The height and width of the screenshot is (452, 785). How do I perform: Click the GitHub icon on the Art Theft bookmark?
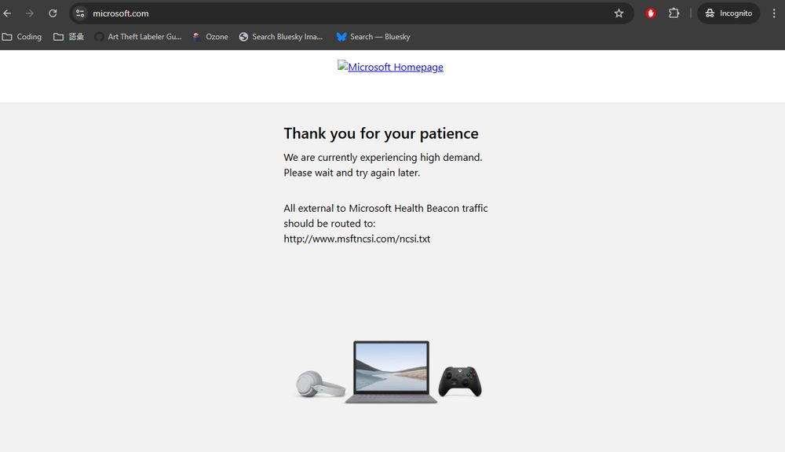tap(99, 36)
